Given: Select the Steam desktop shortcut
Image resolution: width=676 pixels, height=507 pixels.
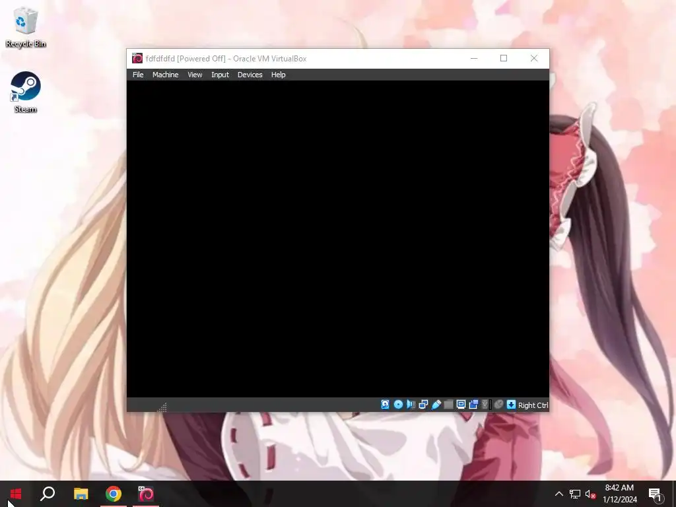Looking at the screenshot, I should click(x=26, y=92).
